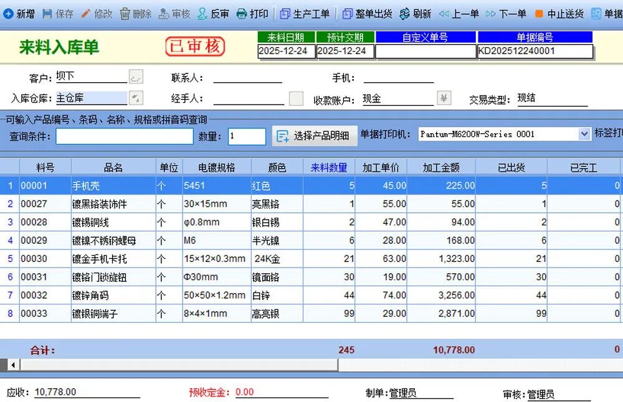Click the 交易类型 field showing 现结
This screenshot has width=623, height=402.
pyautogui.click(x=552, y=98)
